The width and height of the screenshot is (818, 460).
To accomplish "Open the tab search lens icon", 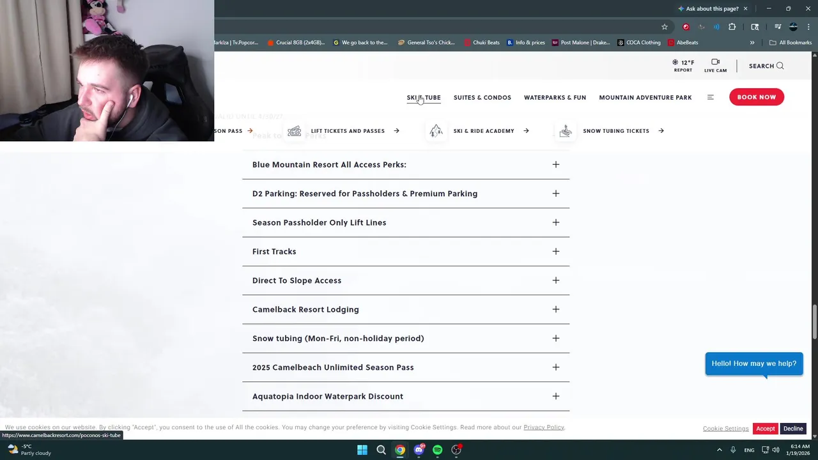I will [x=755, y=27].
